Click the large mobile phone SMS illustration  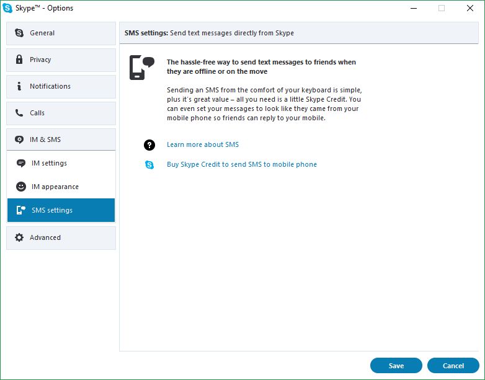pos(142,68)
